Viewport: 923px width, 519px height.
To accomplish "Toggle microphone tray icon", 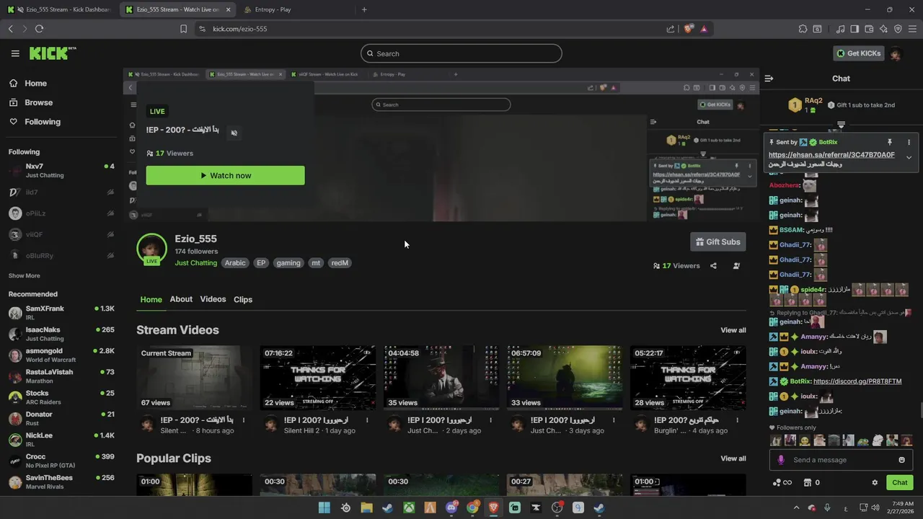I will pos(827,507).
